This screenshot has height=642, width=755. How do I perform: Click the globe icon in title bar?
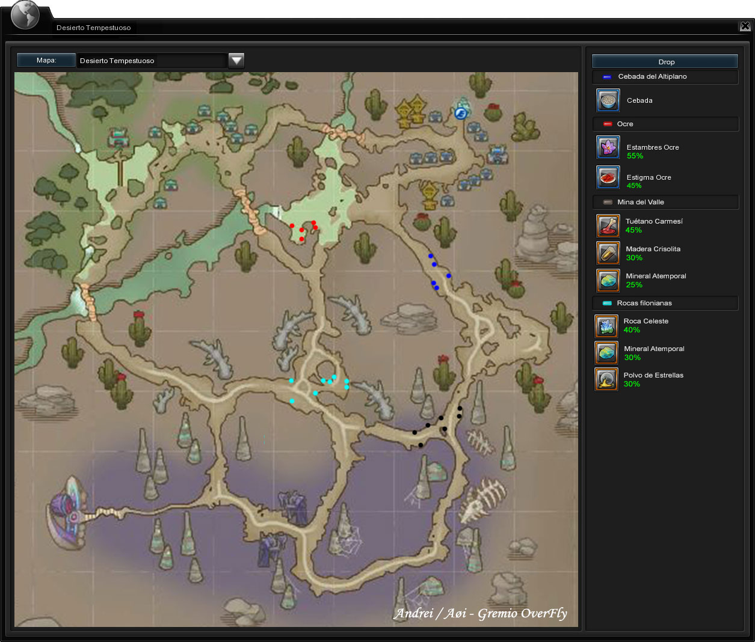click(25, 14)
